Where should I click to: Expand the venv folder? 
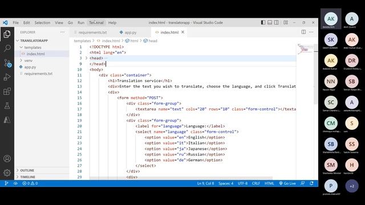29,60
